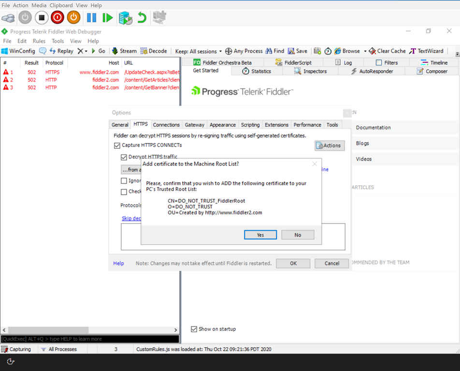Open the Clipboard menu
The width and height of the screenshot is (460, 371).
pos(61,5)
